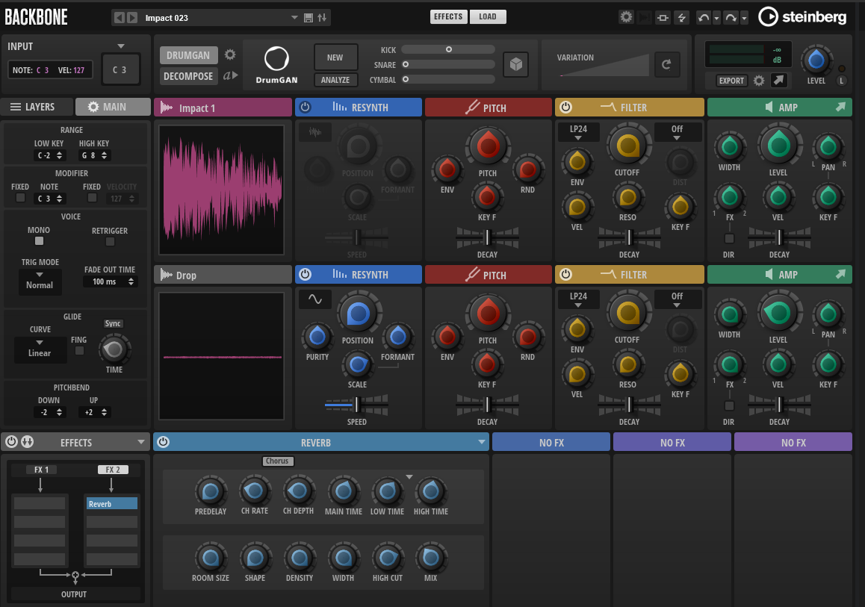This screenshot has height=607, width=865.
Task: Click the Steinberg logo
Action: click(x=803, y=16)
